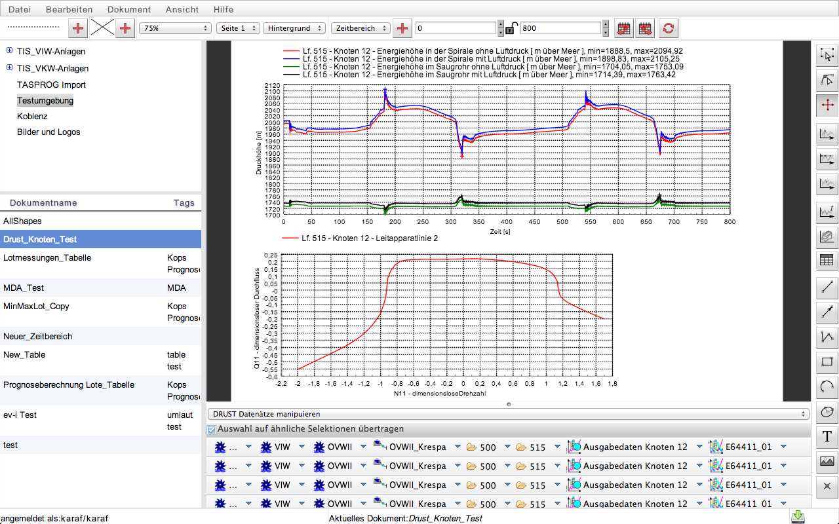
Task: Click the red circular refresh icon
Action: tap(668, 28)
